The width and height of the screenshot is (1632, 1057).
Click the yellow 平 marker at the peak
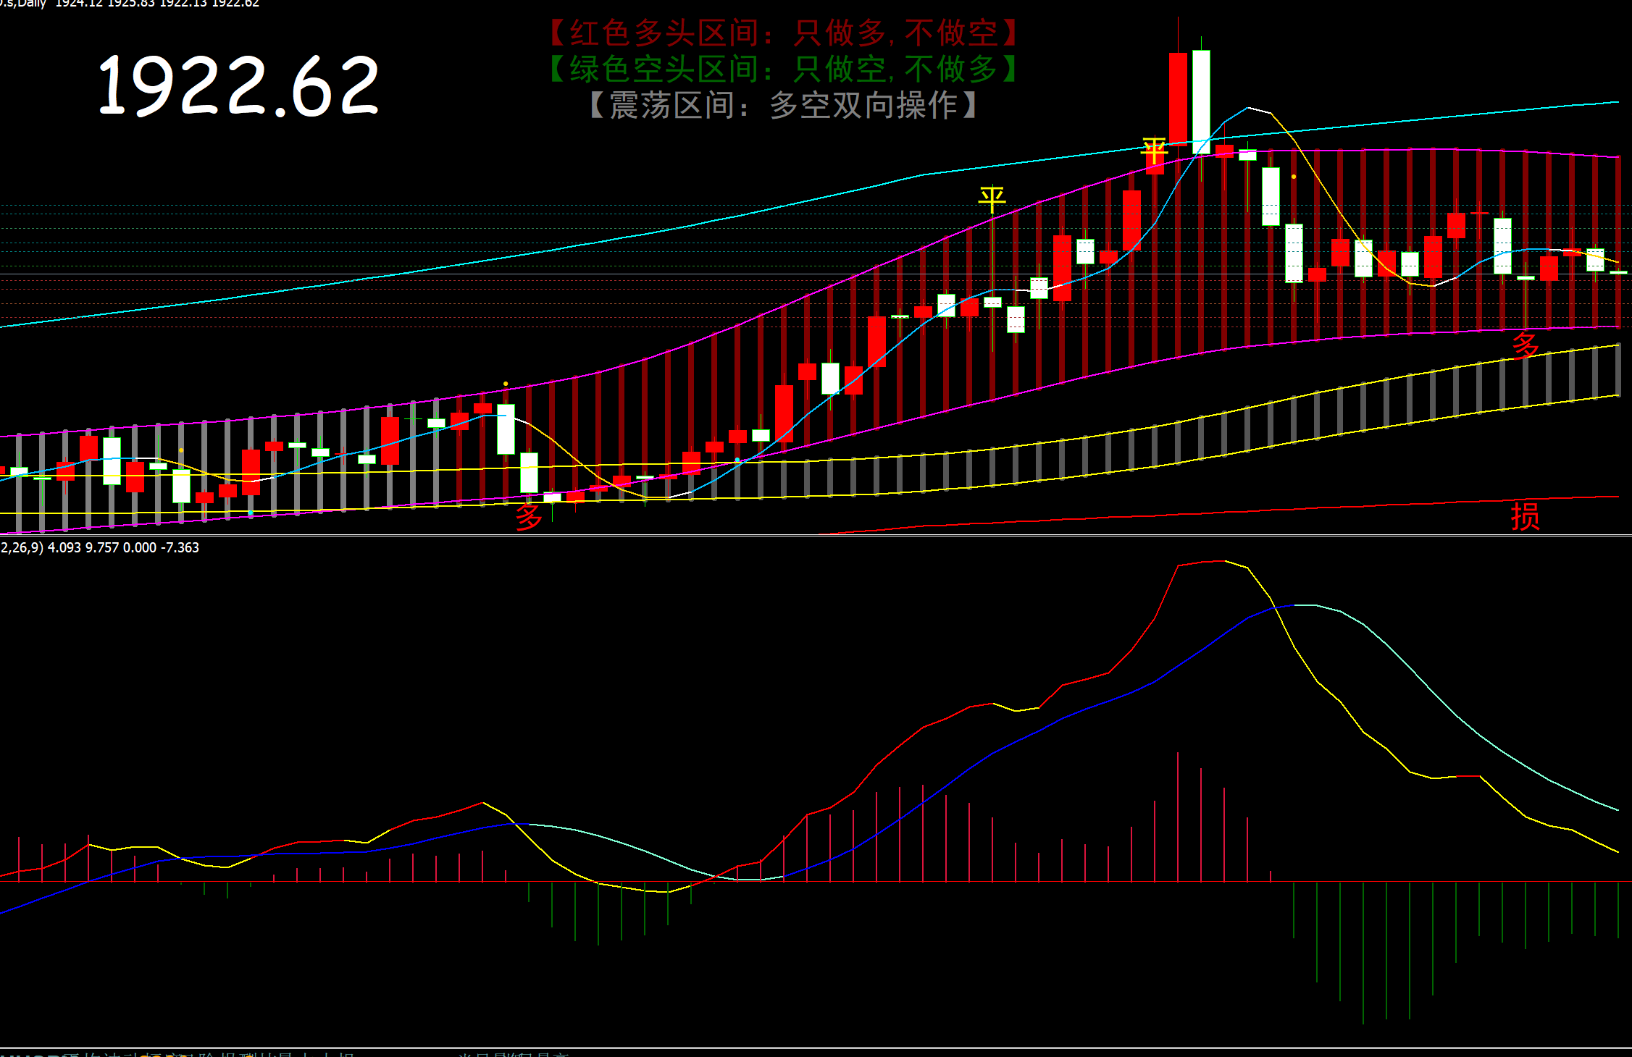pos(1154,151)
